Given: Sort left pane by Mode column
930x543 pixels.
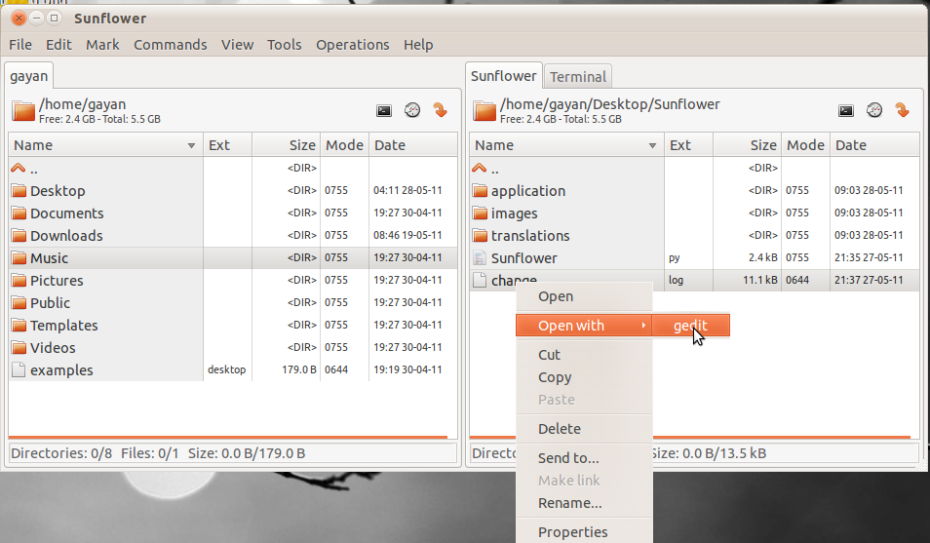Looking at the screenshot, I should click(x=344, y=145).
